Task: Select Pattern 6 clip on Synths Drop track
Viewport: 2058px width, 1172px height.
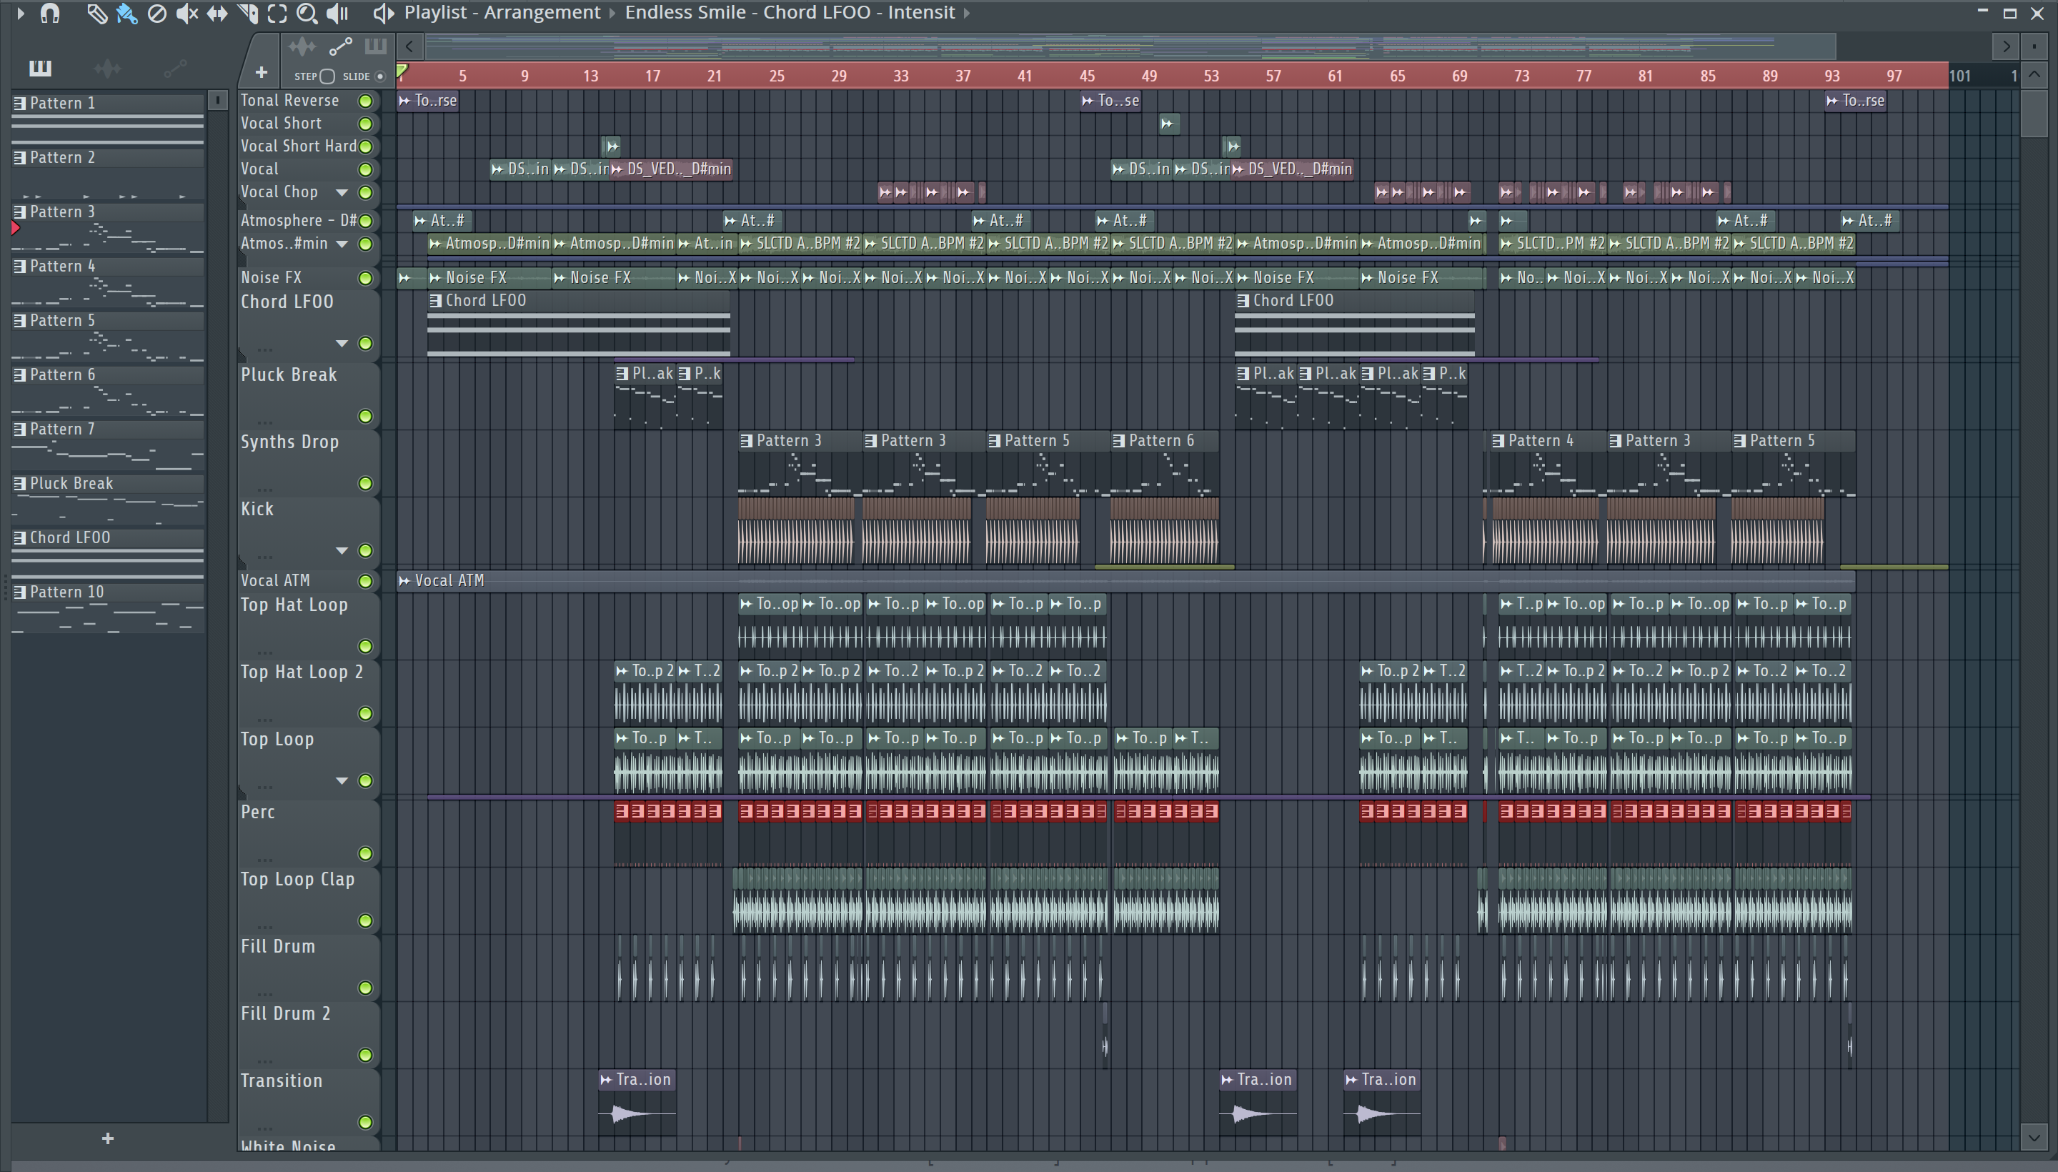Action: tap(1165, 465)
